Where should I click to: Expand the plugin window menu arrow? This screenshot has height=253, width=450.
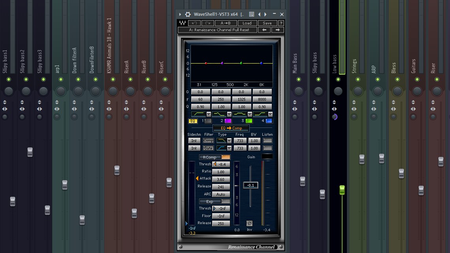tap(180, 14)
